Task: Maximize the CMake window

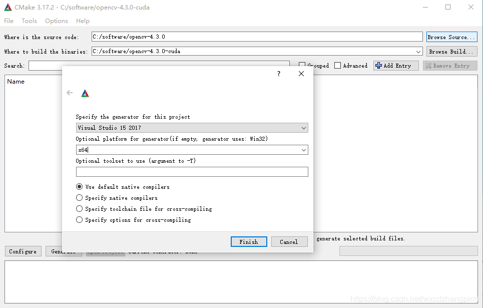Action: 448,7
